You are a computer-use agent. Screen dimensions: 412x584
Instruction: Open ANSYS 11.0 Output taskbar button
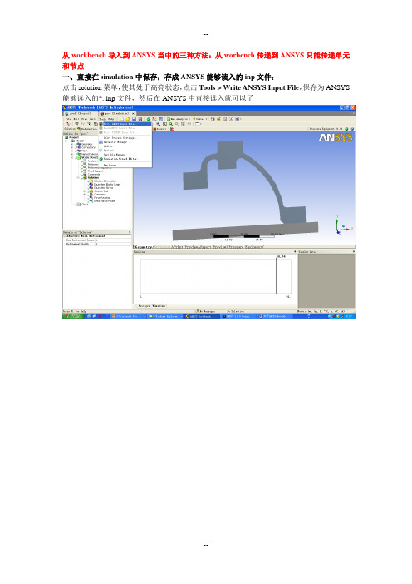238,316
